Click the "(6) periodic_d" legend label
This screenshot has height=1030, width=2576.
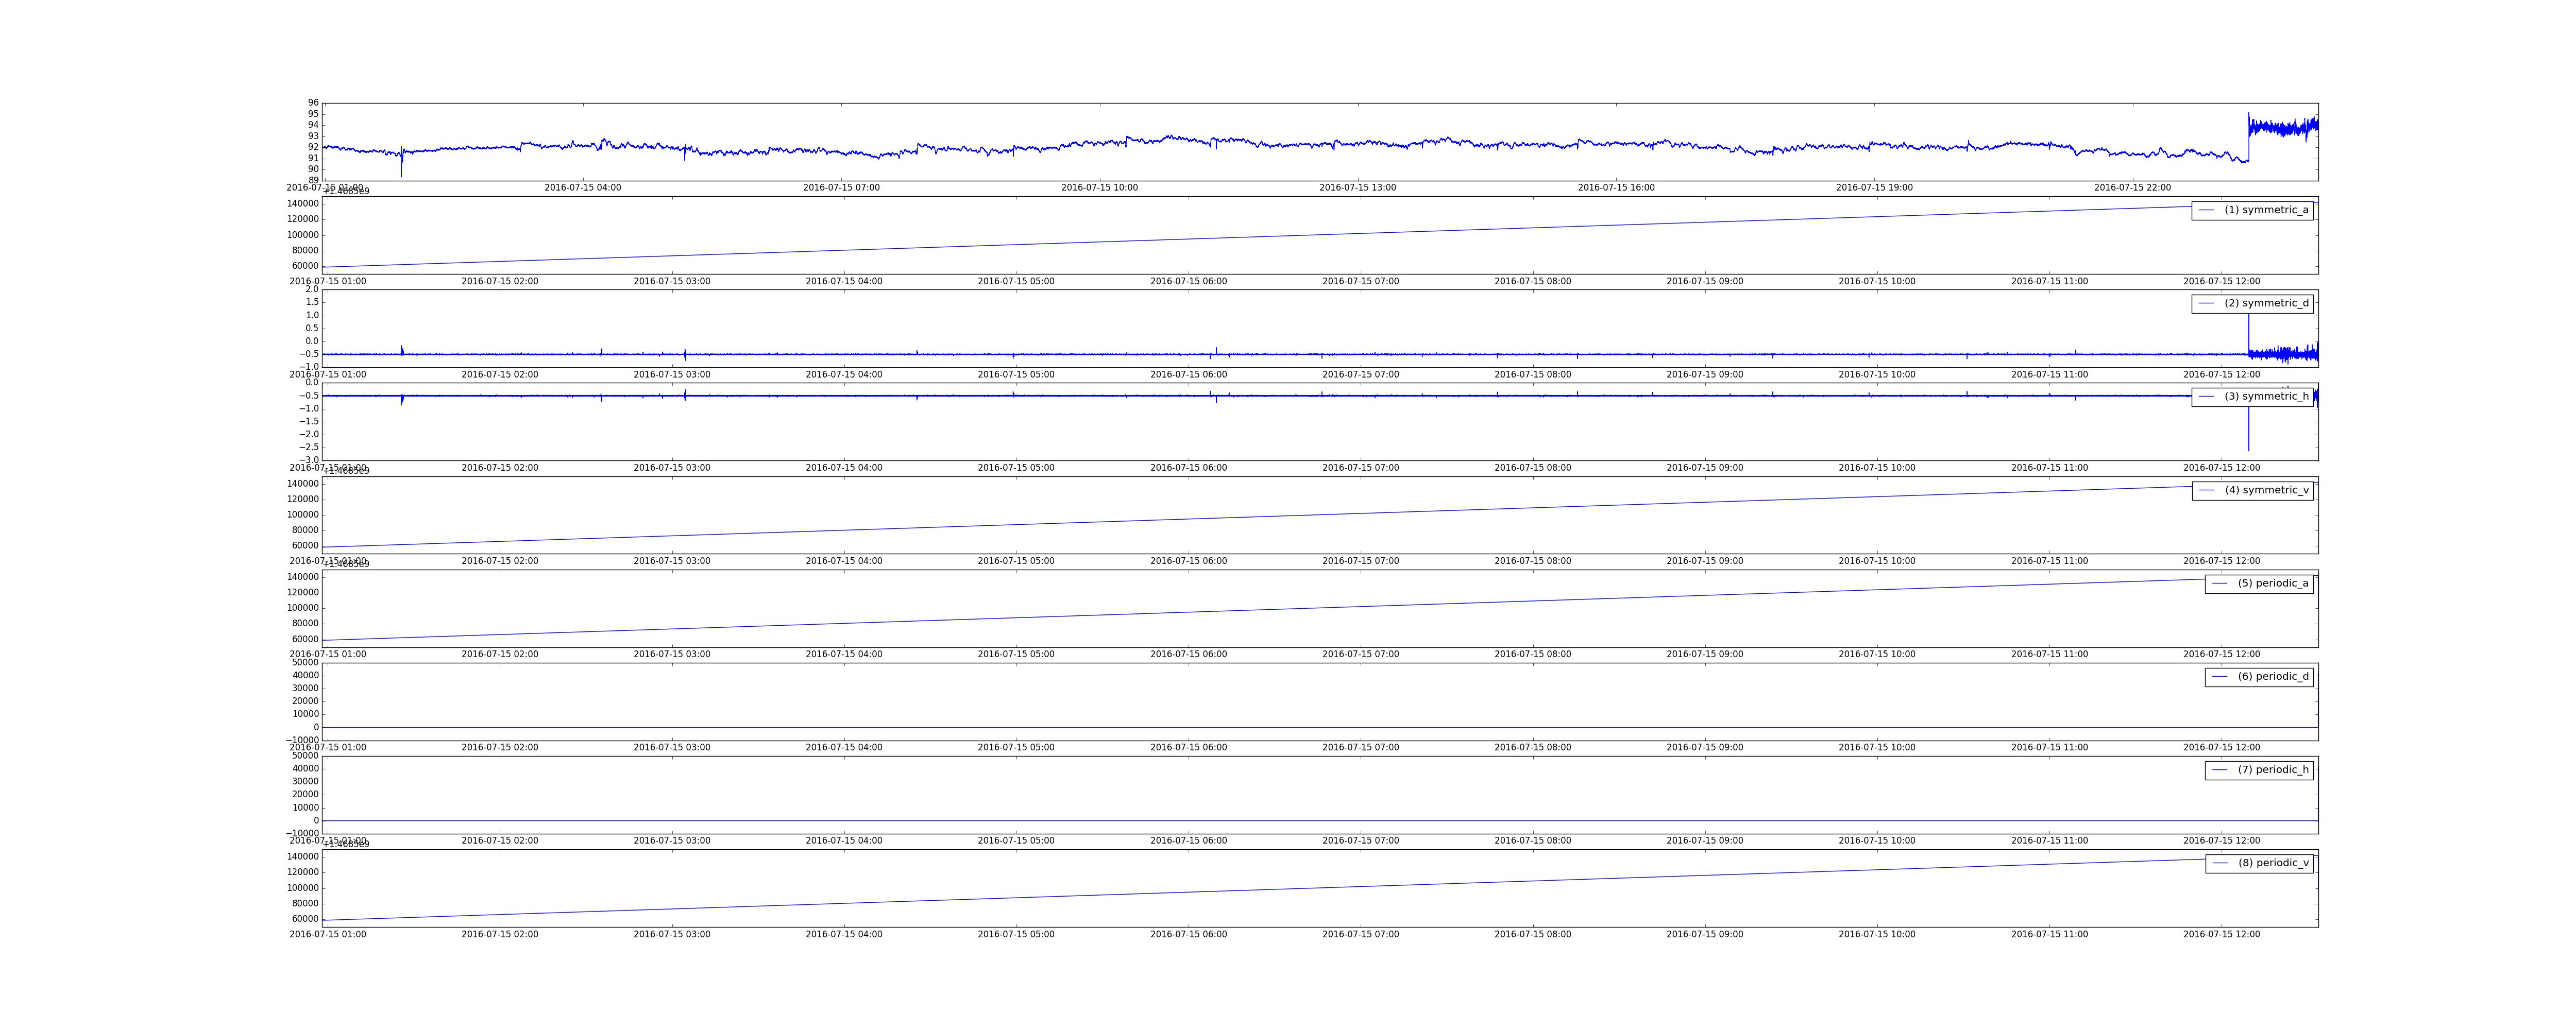click(2273, 676)
